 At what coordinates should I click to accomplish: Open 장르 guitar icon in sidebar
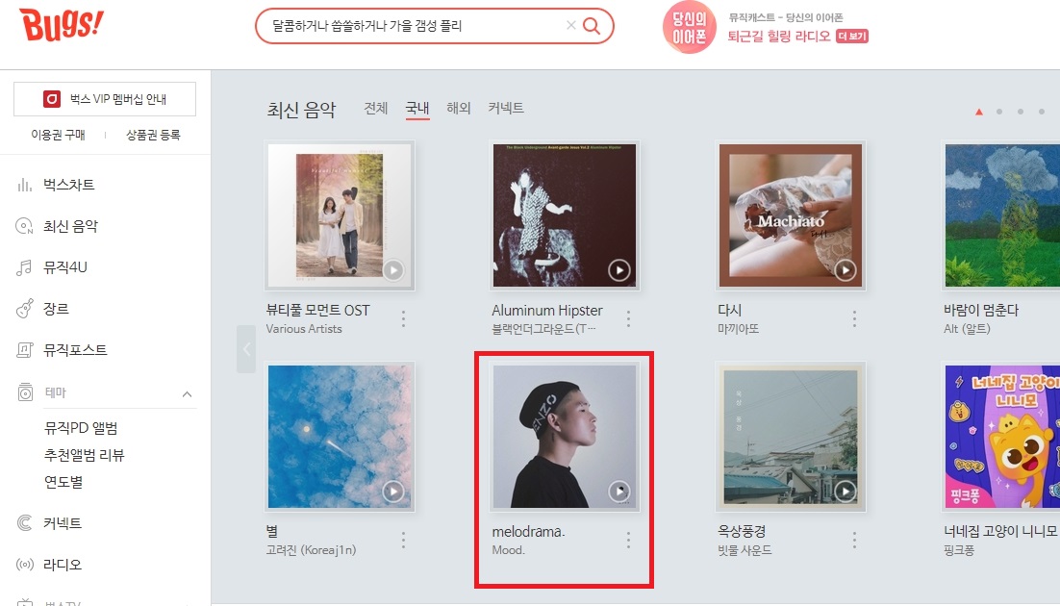(24, 309)
